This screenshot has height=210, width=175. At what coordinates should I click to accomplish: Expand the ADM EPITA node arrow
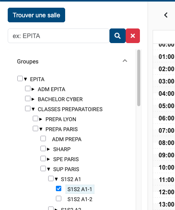tap(33, 89)
